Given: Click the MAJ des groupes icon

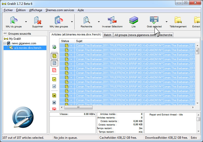Looking at the screenshot, I should click(x=59, y=20).
